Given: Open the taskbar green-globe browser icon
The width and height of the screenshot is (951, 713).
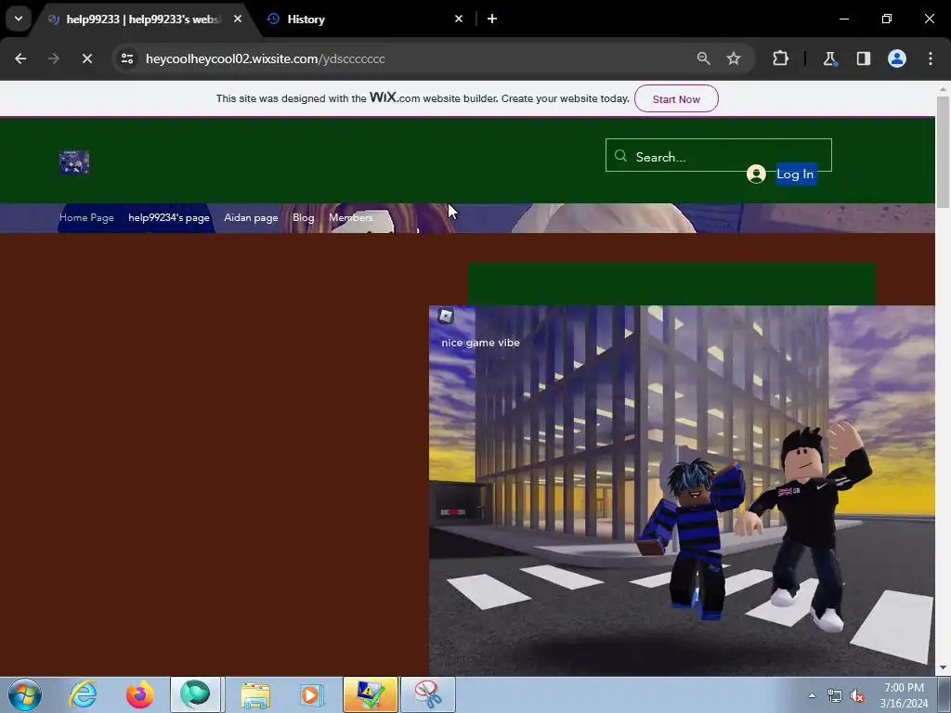Looking at the screenshot, I should point(195,694).
